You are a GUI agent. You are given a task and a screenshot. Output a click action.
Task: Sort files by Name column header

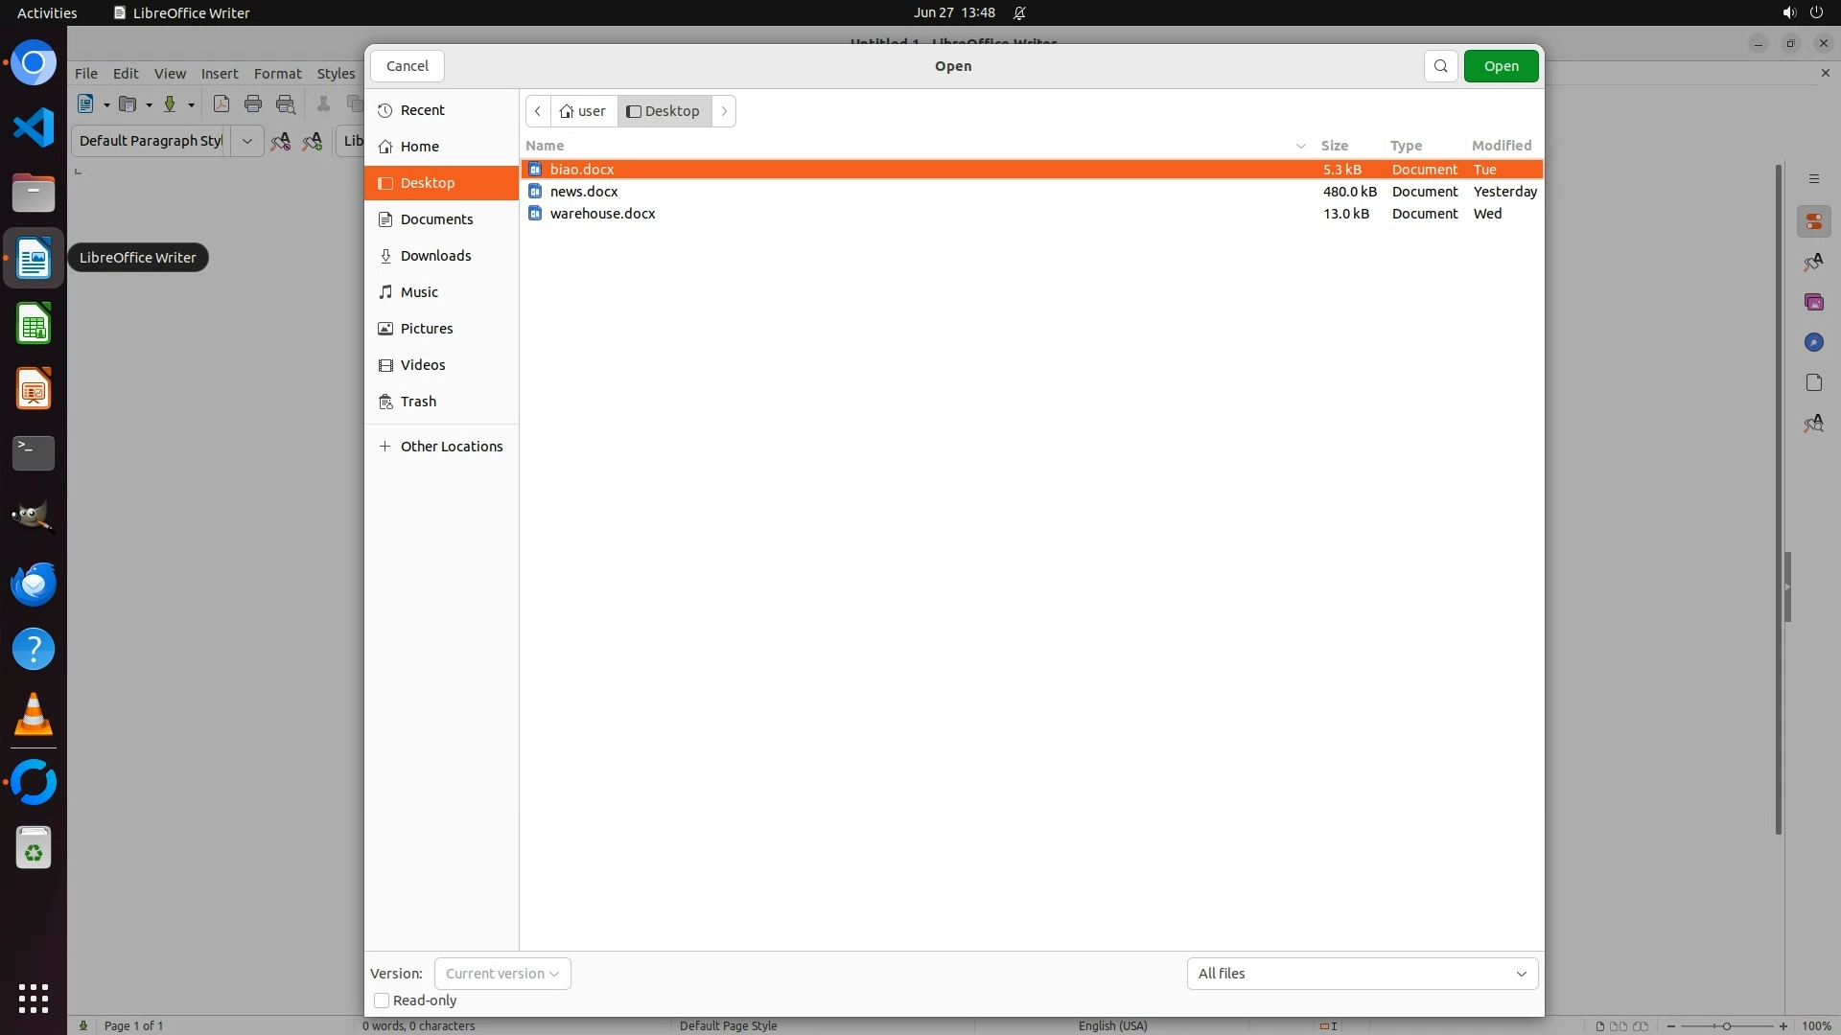[x=545, y=146]
